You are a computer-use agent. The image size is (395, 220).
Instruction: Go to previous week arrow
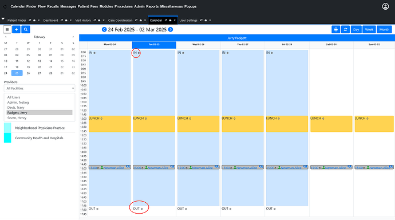click(104, 29)
